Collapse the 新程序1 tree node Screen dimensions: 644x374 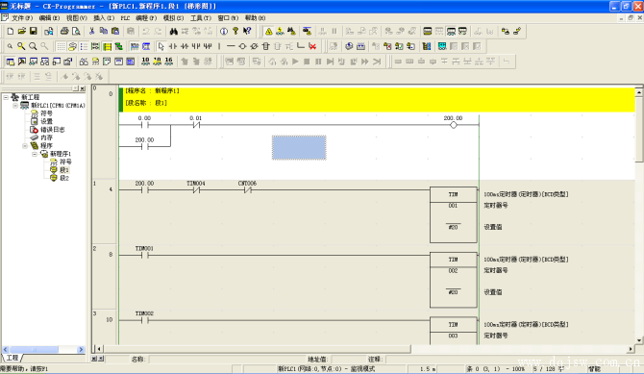[x=35, y=154]
